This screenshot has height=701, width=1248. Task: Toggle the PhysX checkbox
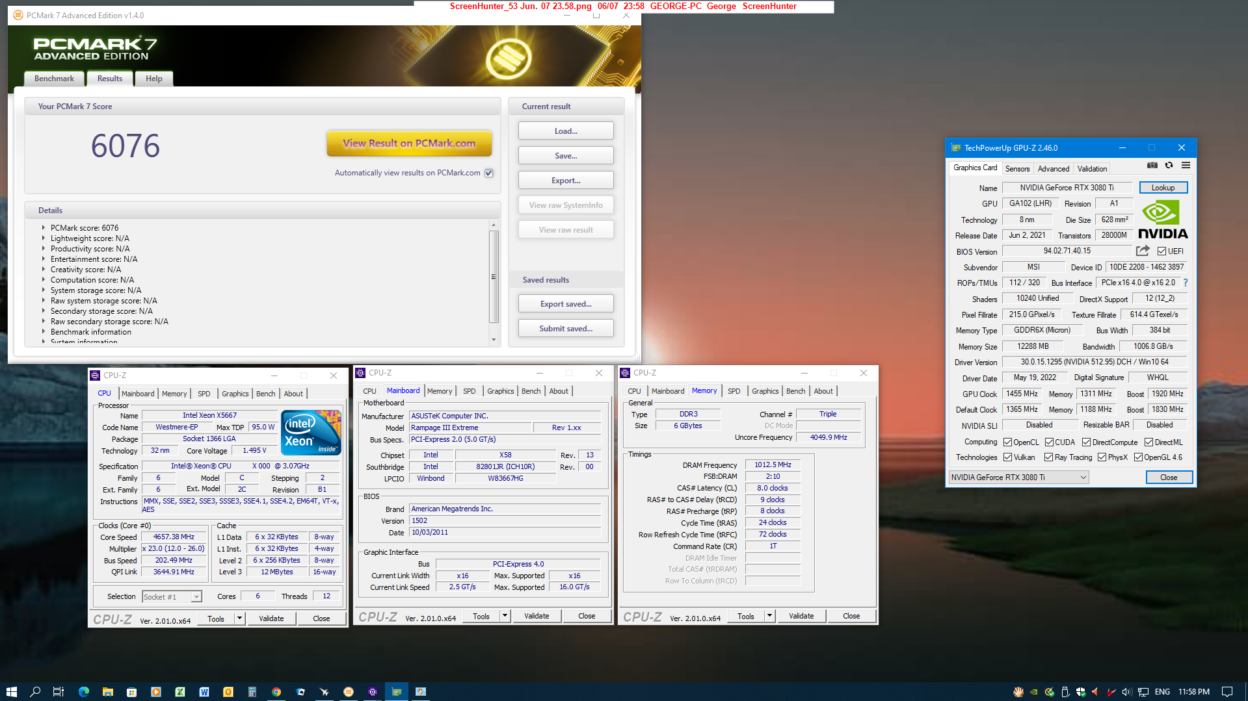click(1102, 457)
